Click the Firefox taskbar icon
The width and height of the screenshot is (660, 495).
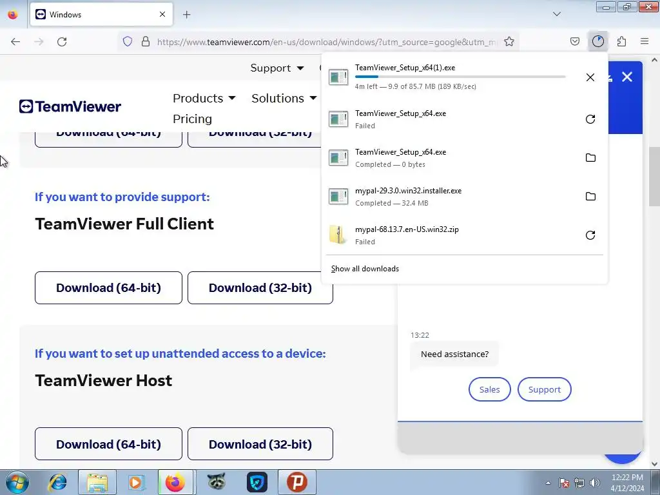click(175, 482)
